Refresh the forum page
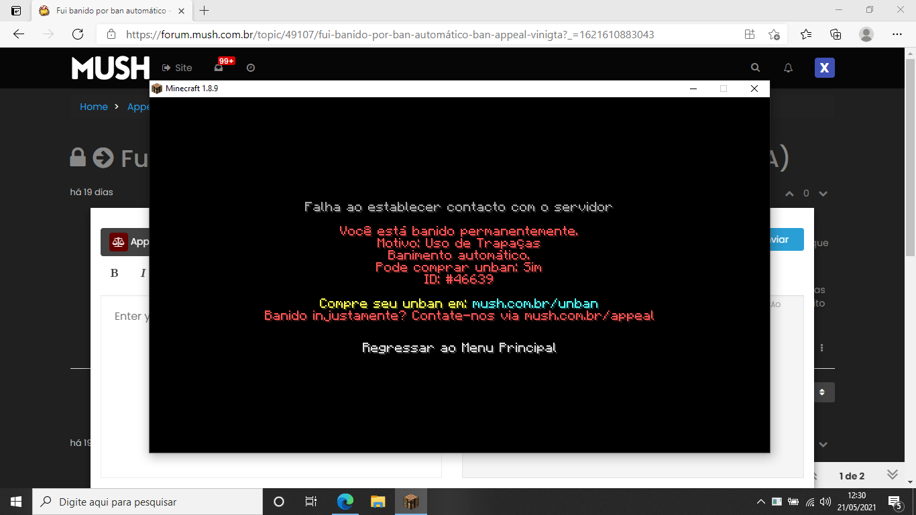916x515 pixels. [78, 34]
